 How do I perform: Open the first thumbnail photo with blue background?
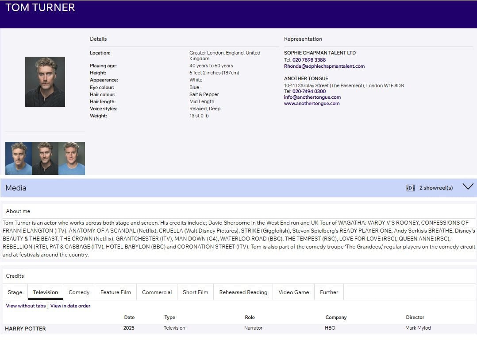(x=19, y=158)
